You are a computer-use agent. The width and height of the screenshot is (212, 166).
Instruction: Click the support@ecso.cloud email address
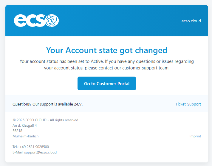click(41, 152)
